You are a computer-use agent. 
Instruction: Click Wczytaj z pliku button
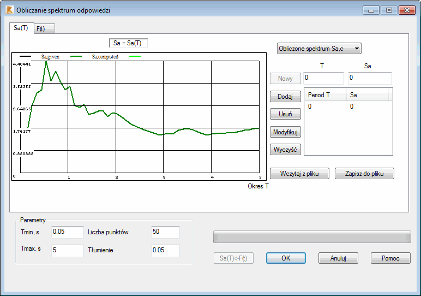coord(299,174)
